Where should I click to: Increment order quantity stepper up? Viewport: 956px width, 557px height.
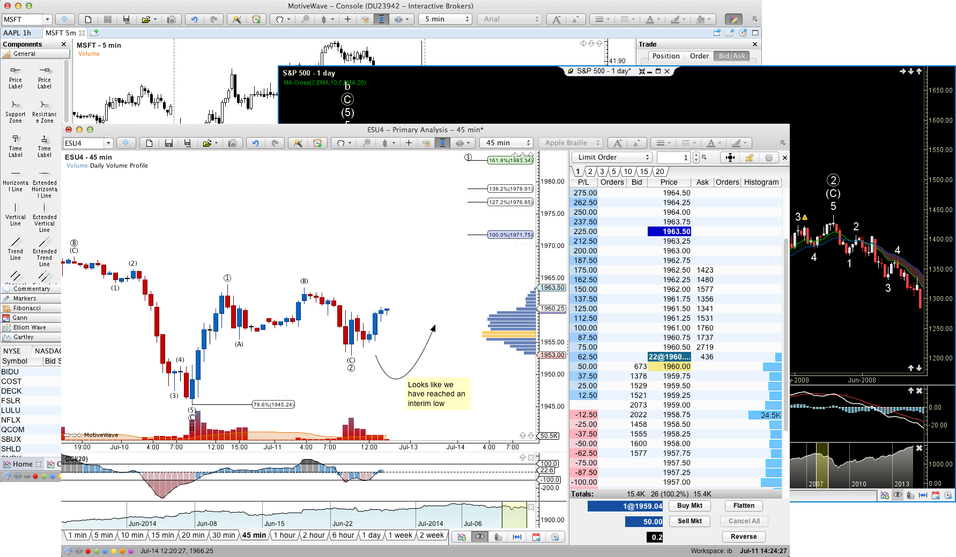[696, 155]
